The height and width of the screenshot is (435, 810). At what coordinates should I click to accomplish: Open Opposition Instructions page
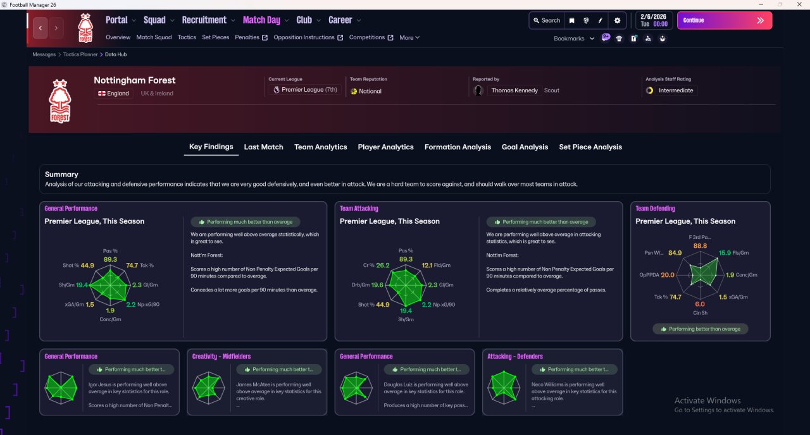point(309,37)
